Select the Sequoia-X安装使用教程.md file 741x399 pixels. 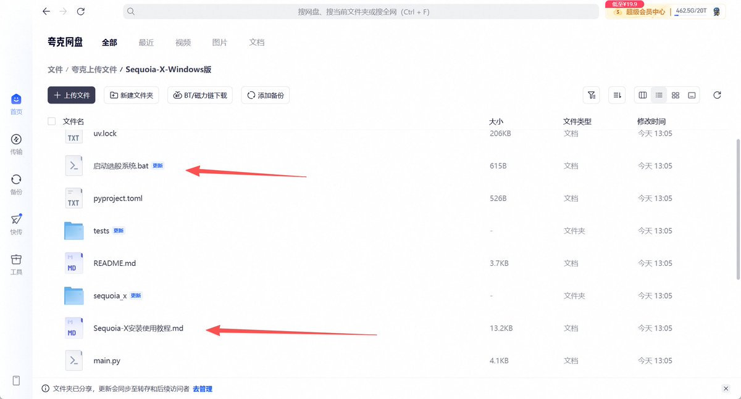point(138,328)
